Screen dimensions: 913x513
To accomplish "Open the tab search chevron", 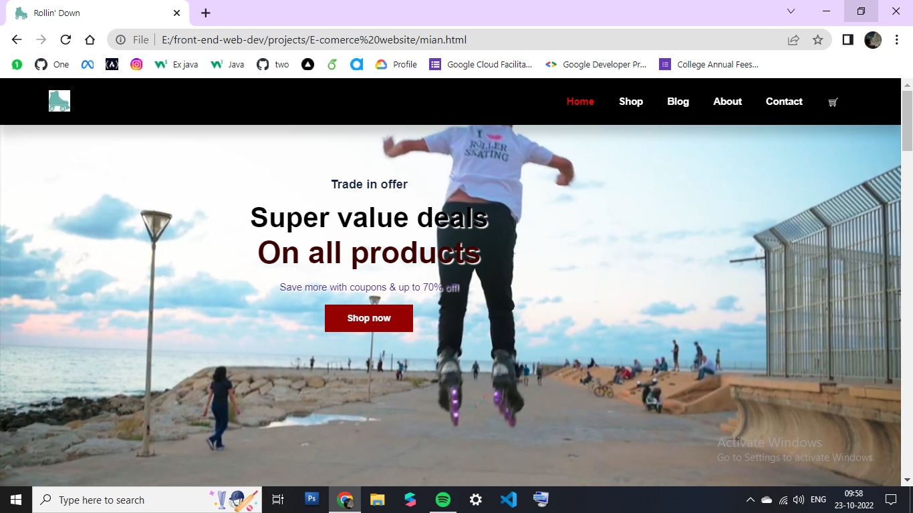I will [x=791, y=11].
